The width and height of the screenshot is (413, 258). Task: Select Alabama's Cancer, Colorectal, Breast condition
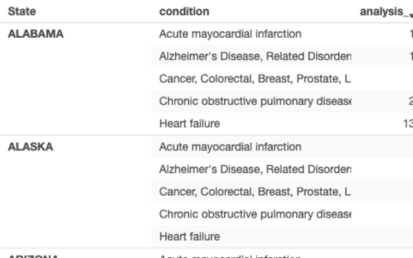[x=255, y=79]
